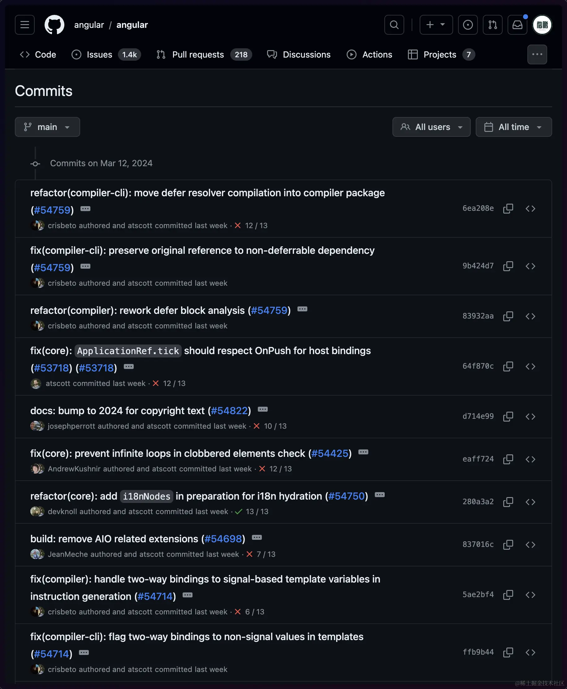Browse repository at commit 9b424d7
The height and width of the screenshot is (689, 567).
(x=530, y=266)
